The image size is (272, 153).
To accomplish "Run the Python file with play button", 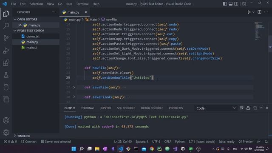I will pyautogui.click(x=249, y=12).
